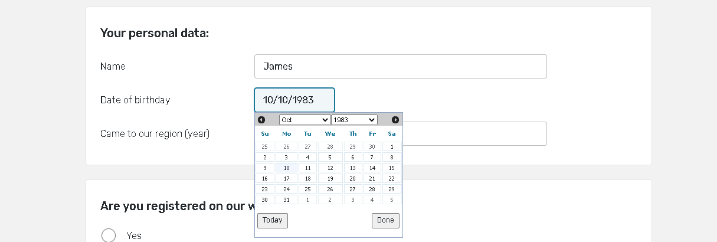Pick November 5 from next month
The image size is (717, 242).
point(392,200)
